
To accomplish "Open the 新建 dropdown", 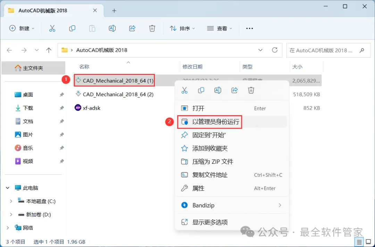I will pyautogui.click(x=22, y=28).
